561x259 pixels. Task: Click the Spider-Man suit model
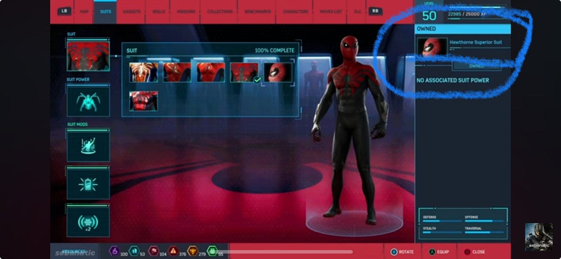pyautogui.click(x=351, y=130)
